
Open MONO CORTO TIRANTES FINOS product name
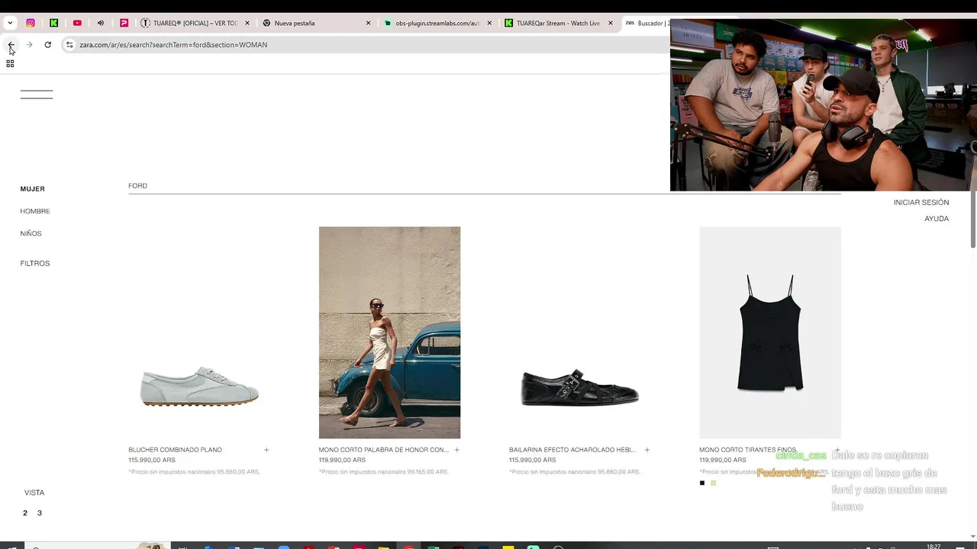(x=747, y=450)
